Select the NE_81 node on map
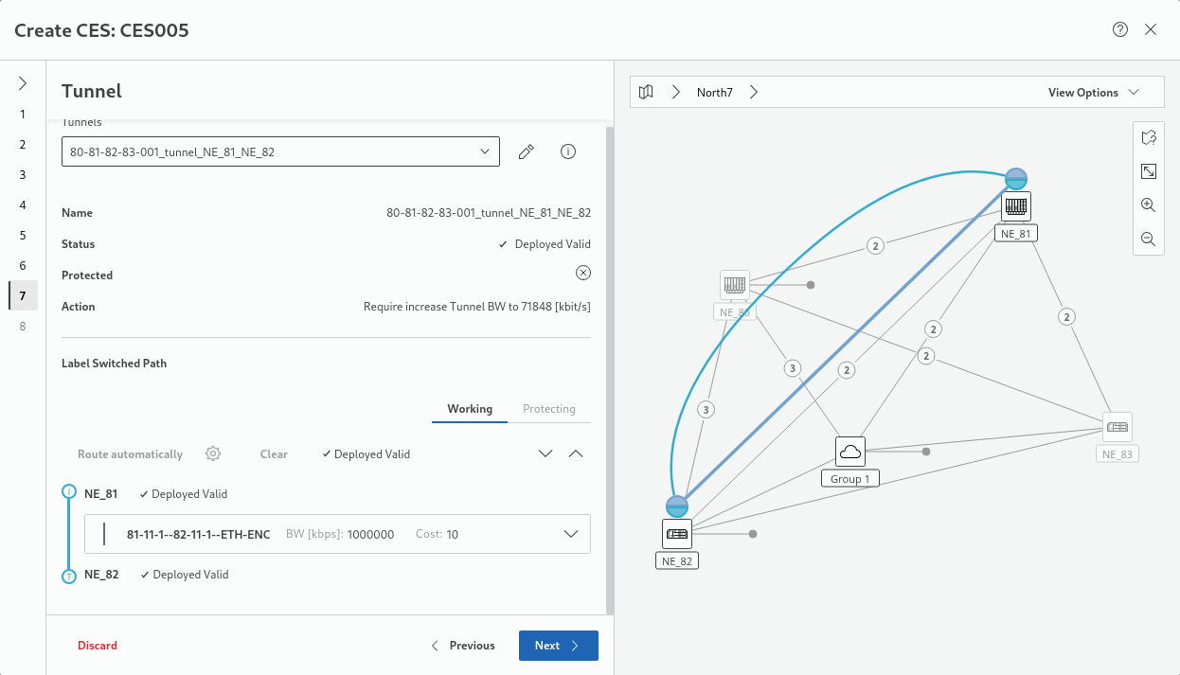The image size is (1180, 675). tap(1016, 206)
